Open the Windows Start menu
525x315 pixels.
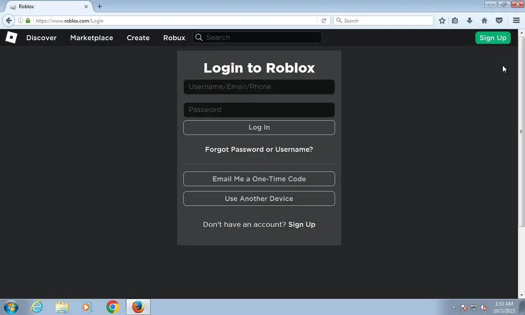(11, 307)
